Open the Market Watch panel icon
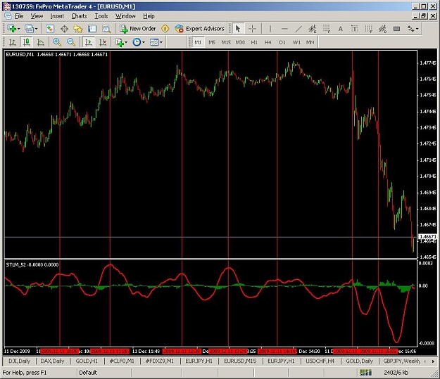Viewport: 440px width, 379px height. click(50, 29)
